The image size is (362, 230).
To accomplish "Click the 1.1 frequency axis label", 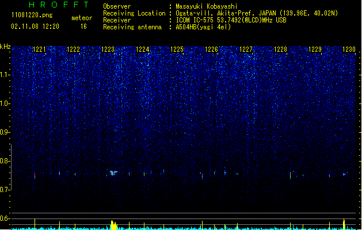I will click(x=5, y=75).
